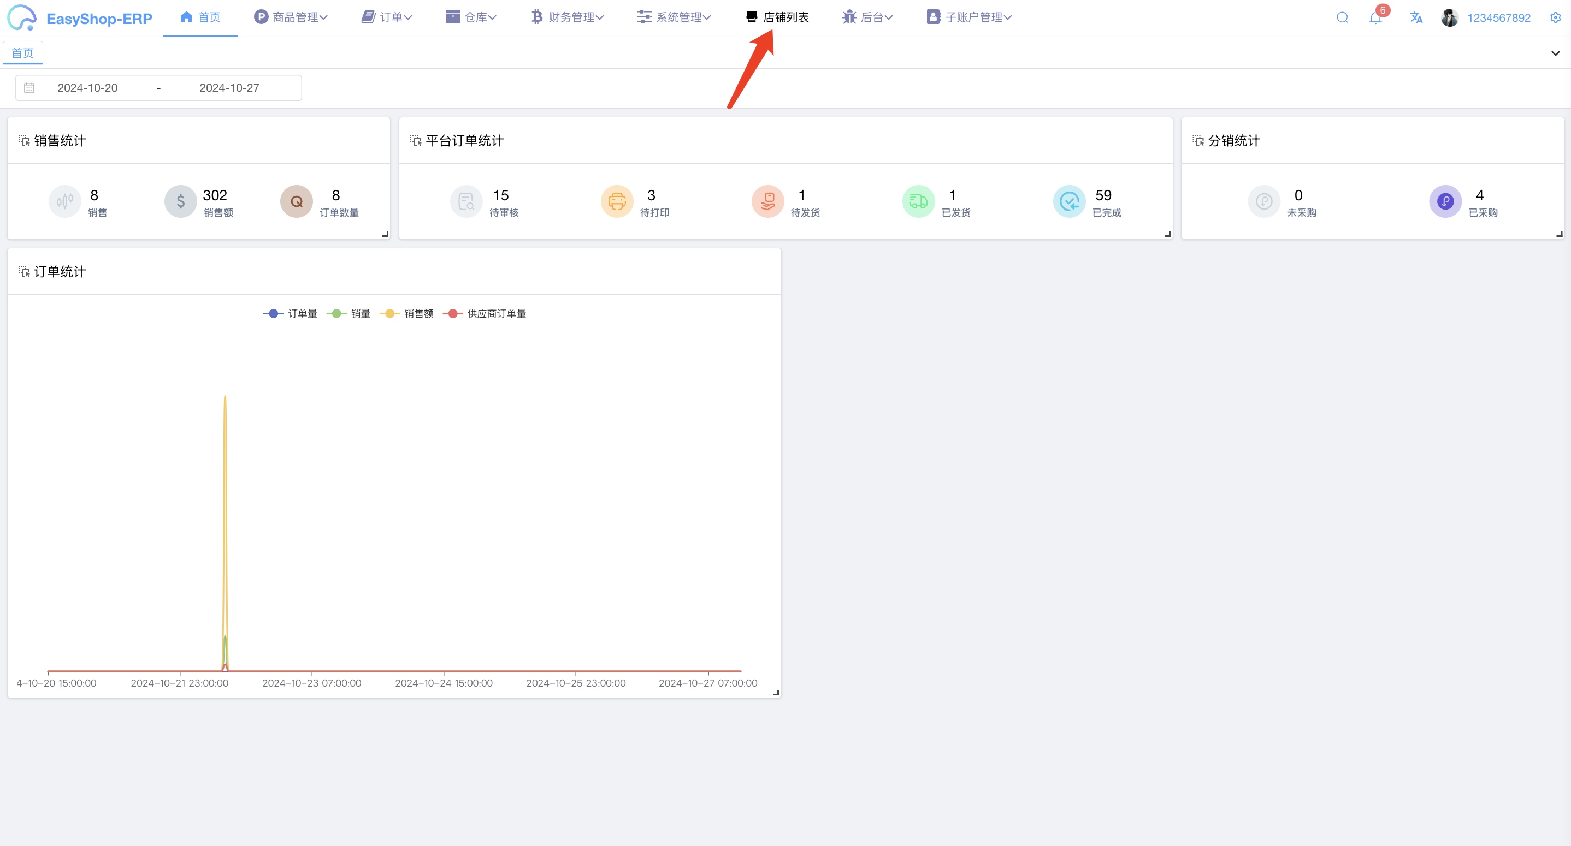Viewport: 1571px width, 846px height.
Task: Click the EasyShop-ERP logo
Action: point(80,17)
